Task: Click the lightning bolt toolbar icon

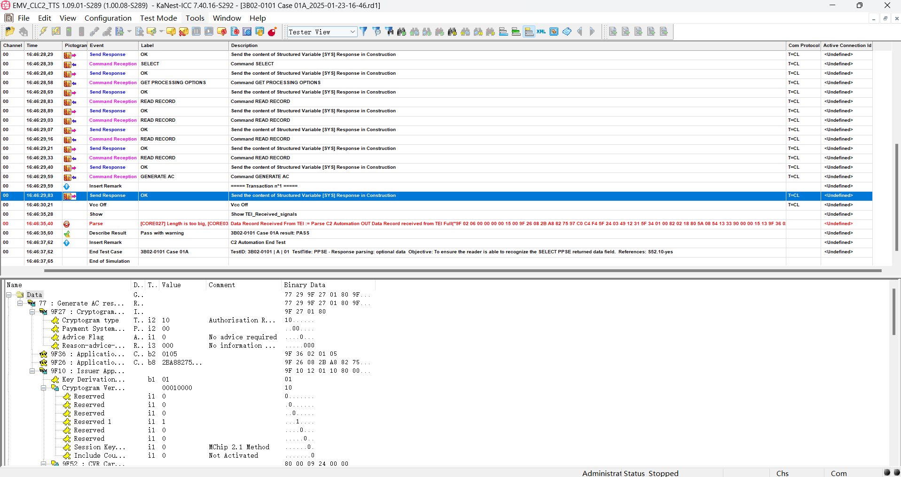Action: pos(43,31)
